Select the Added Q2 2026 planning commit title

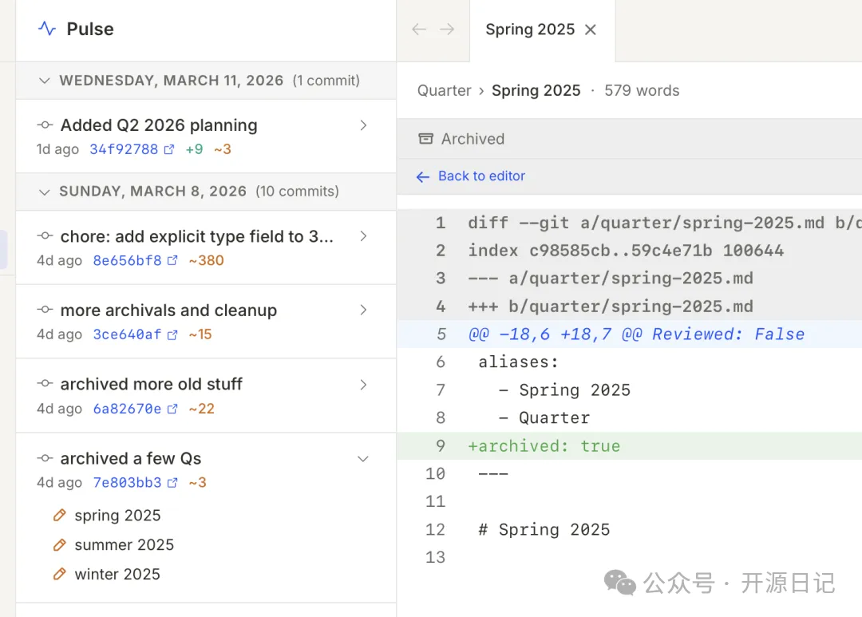(159, 125)
